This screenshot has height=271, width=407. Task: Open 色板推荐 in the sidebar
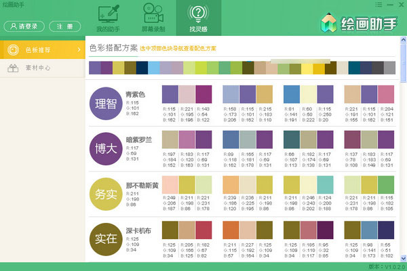click(41, 49)
